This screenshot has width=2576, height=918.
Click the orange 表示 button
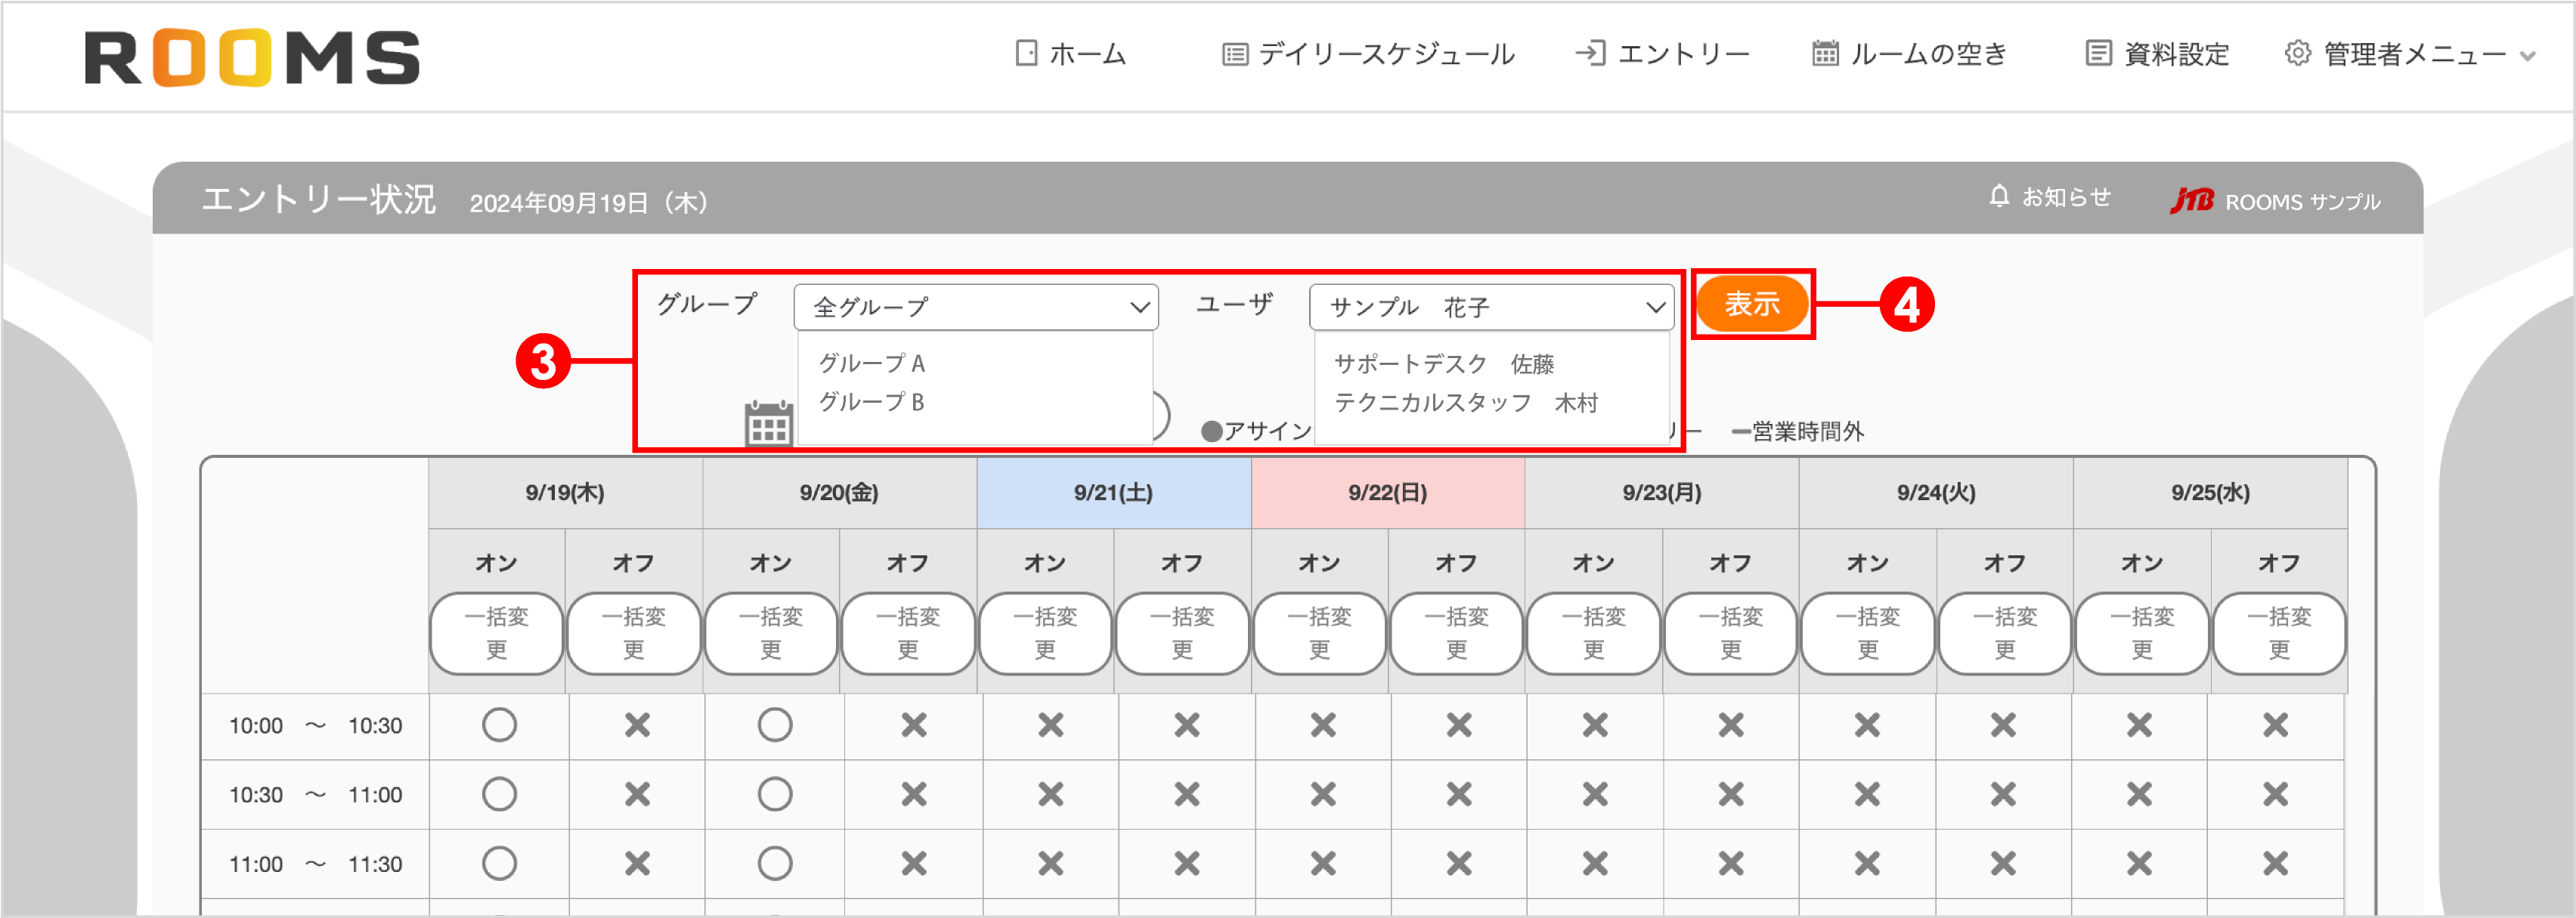pyautogui.click(x=1752, y=305)
